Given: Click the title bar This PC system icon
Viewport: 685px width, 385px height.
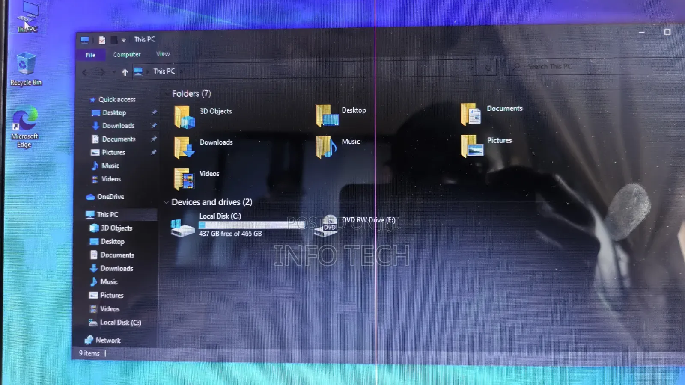Looking at the screenshot, I should (85, 40).
